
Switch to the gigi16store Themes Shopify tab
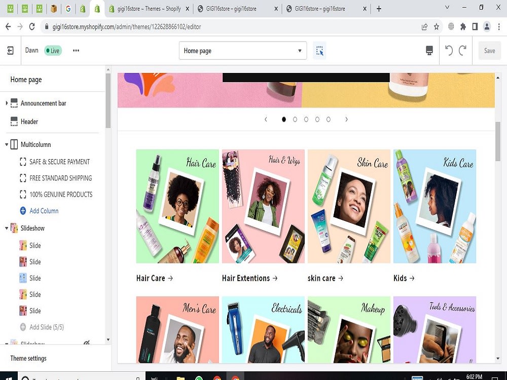click(x=149, y=9)
